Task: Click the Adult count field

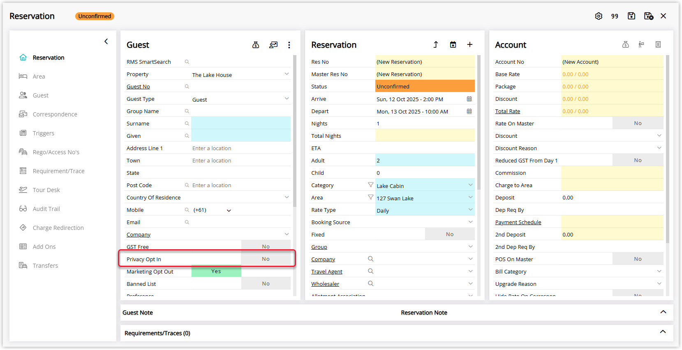Action: [425, 160]
